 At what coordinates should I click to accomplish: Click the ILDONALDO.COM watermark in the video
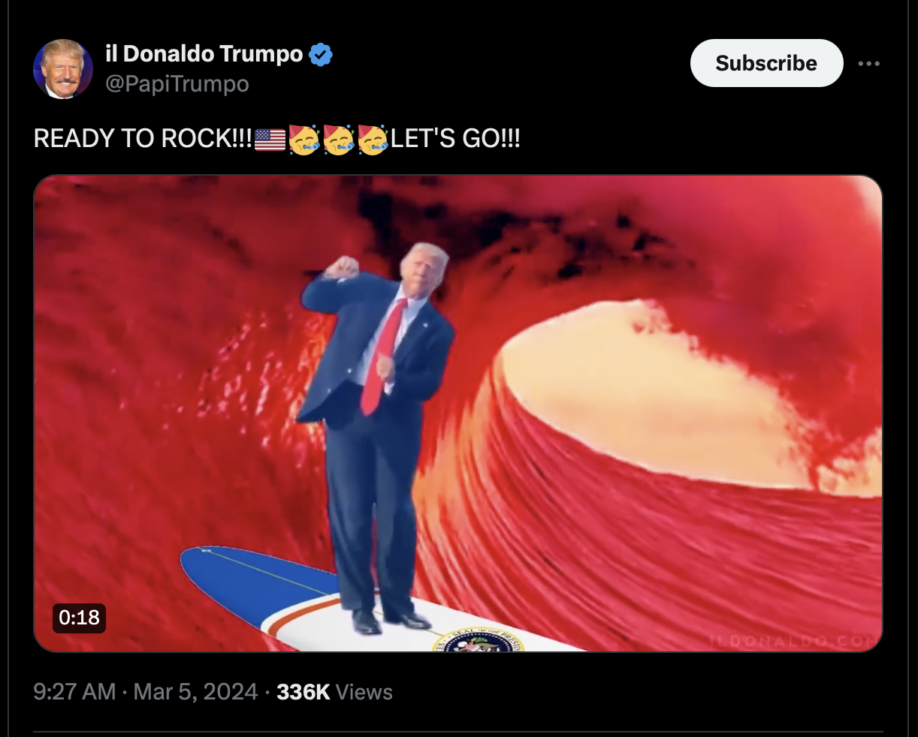(x=795, y=640)
